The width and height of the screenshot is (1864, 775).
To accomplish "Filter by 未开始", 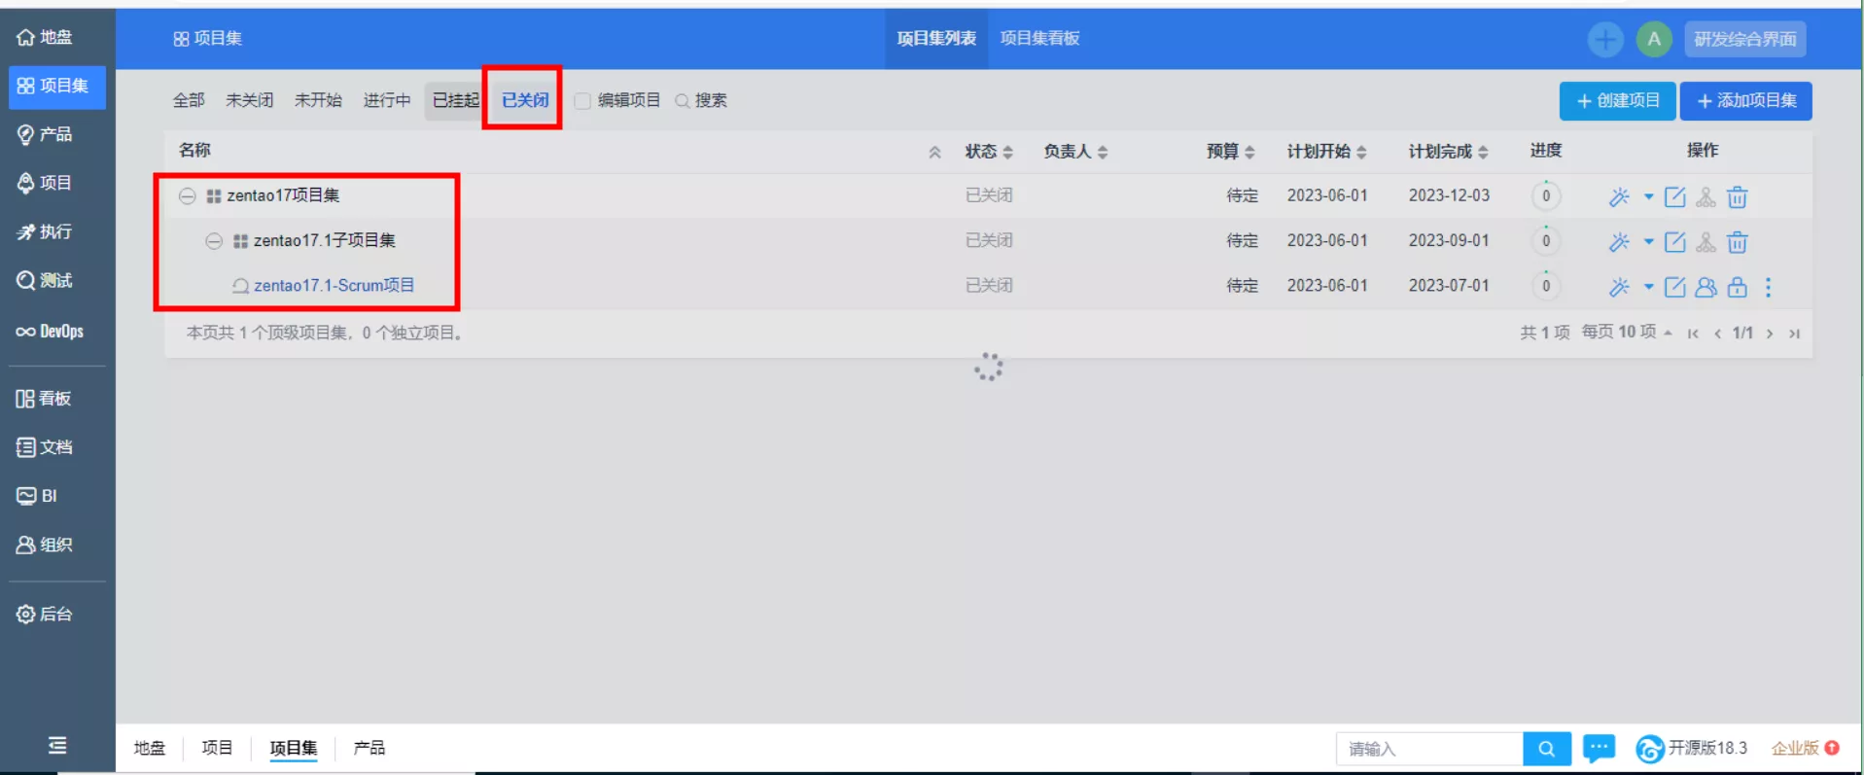I will point(318,101).
